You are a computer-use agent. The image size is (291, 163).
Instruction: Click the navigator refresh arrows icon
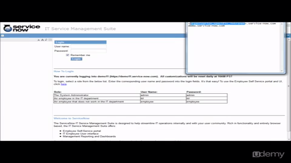click(46, 40)
